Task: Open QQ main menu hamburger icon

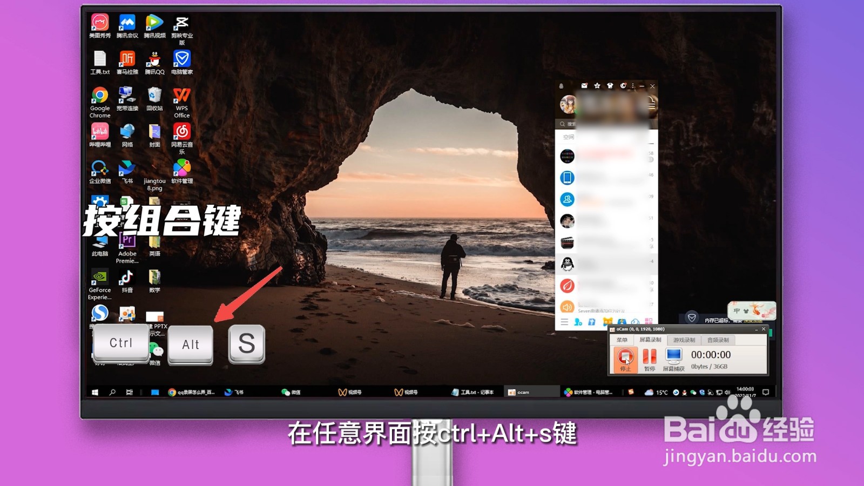Action: tap(564, 322)
